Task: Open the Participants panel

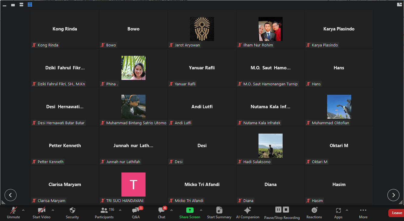Action: pyautogui.click(x=104, y=213)
